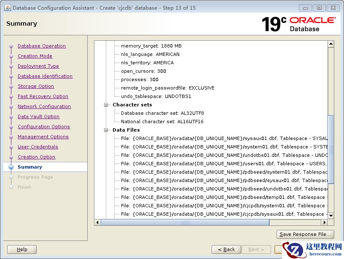Click the Save Response File button
The width and height of the screenshot is (344, 259).
tap(306, 234)
